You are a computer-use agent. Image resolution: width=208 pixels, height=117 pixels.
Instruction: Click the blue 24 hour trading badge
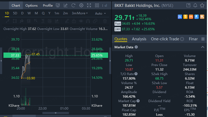180,17
